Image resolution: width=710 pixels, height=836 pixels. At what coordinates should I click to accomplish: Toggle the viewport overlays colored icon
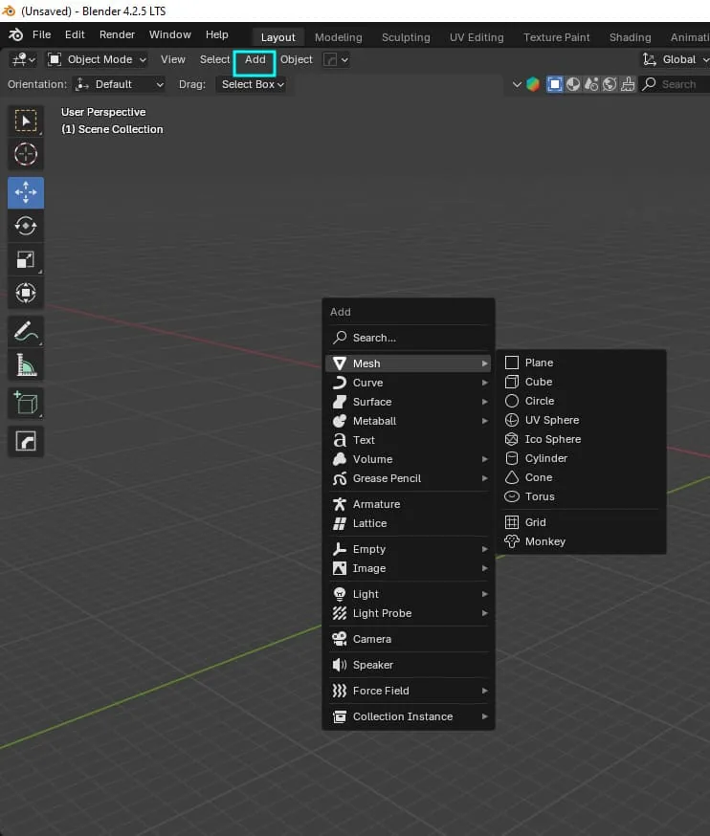point(533,84)
